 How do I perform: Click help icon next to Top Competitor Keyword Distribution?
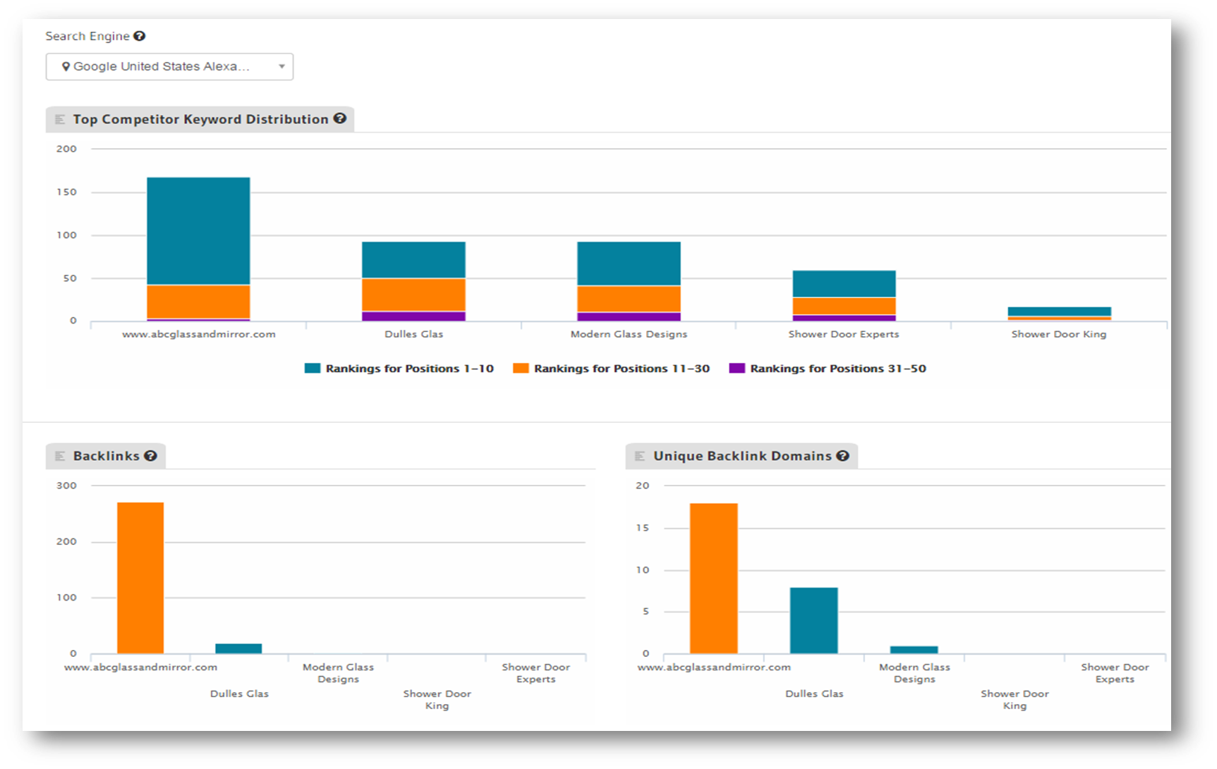340,118
